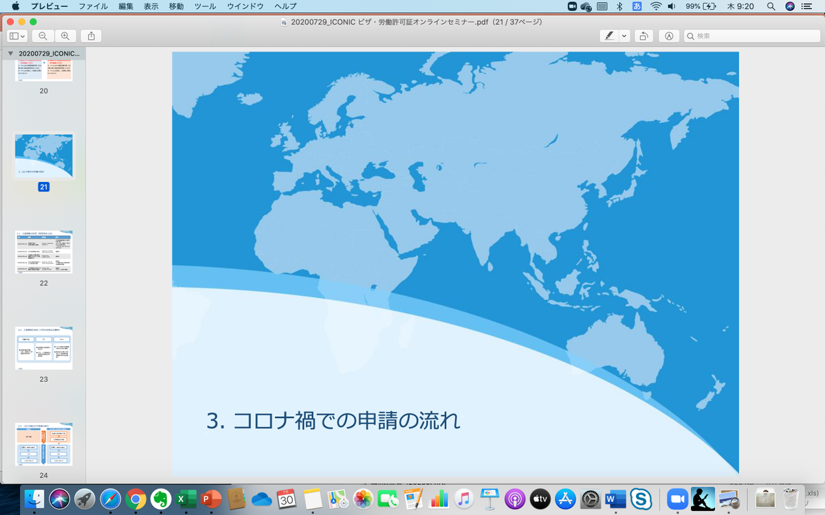Open App Store from the dock

(564, 499)
